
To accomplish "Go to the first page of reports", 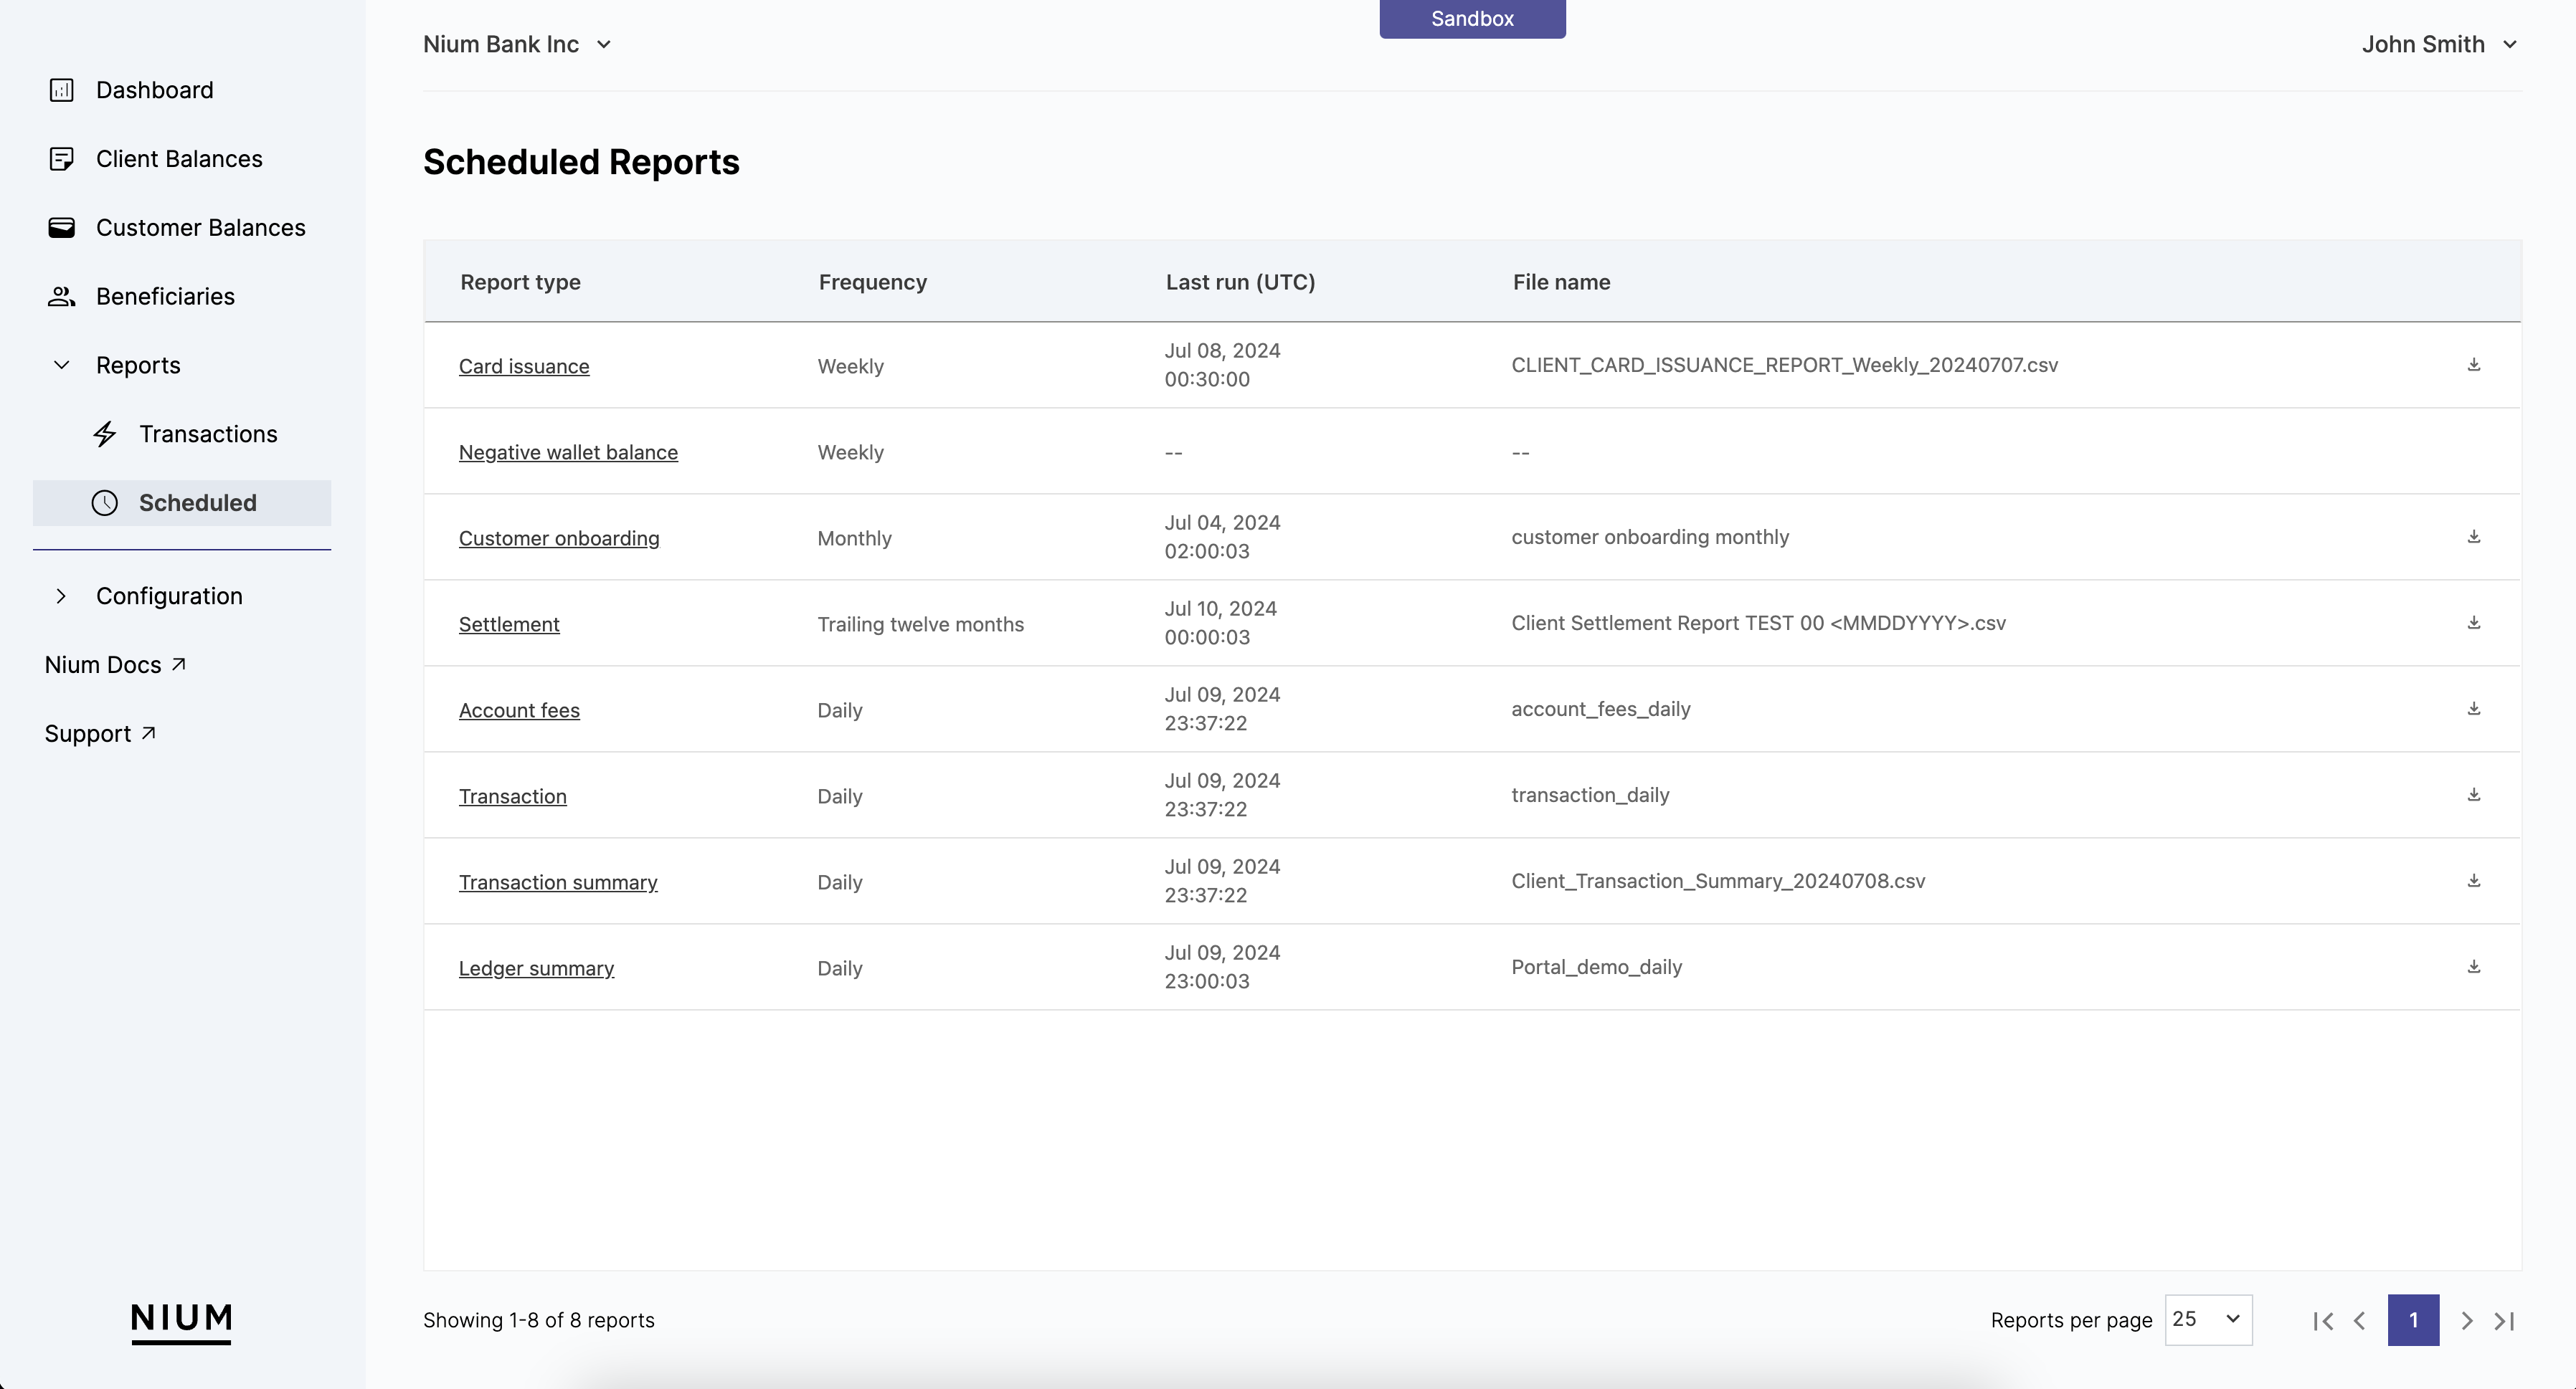I will click(2323, 1321).
